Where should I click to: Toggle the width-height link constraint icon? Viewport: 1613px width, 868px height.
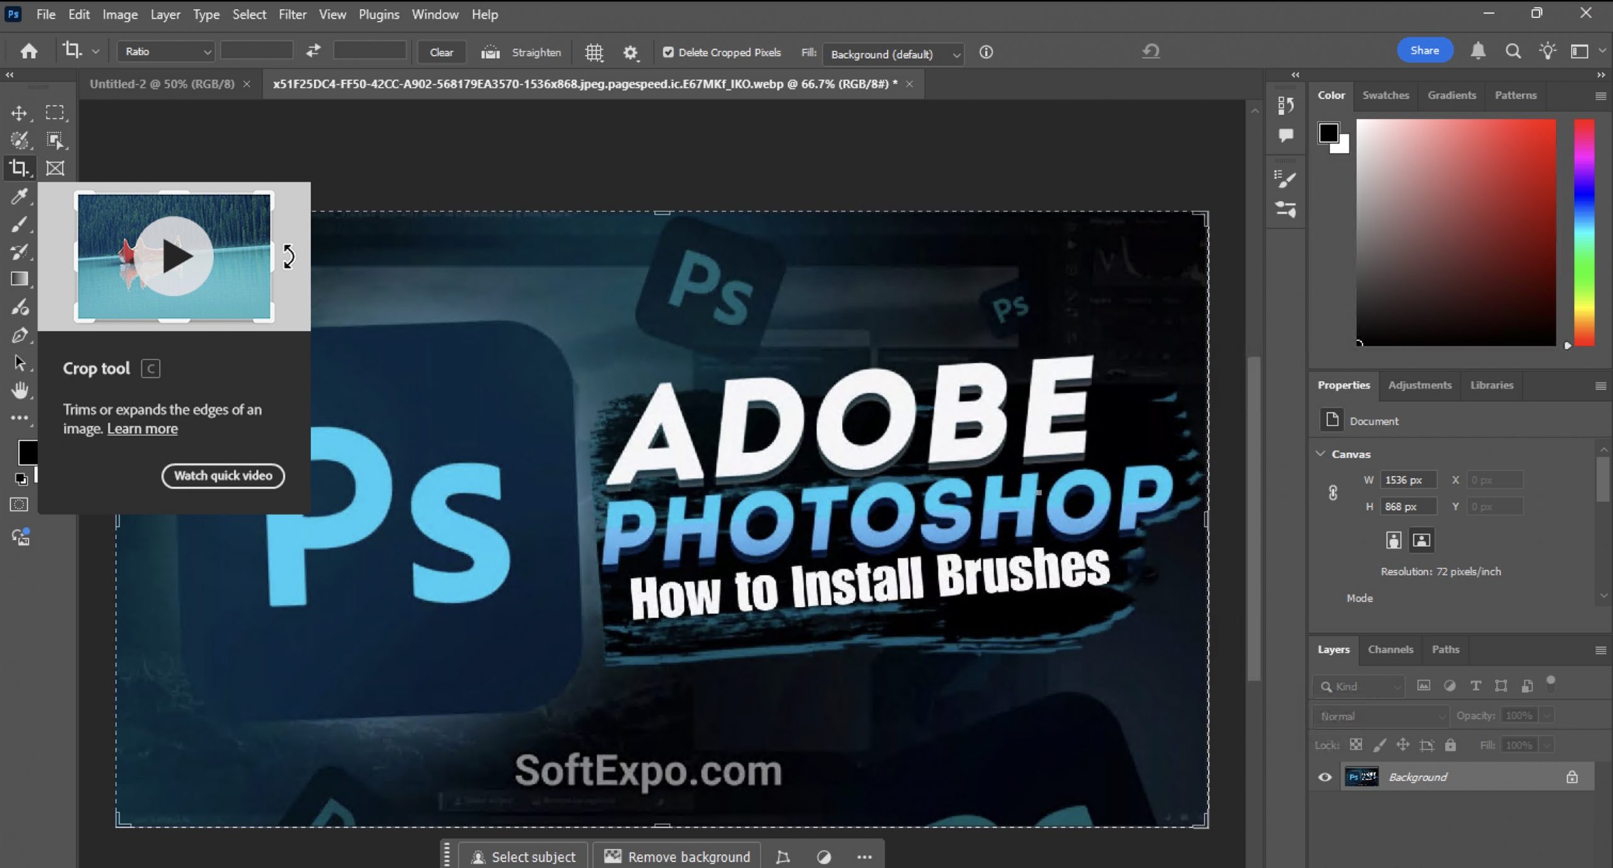point(1333,493)
